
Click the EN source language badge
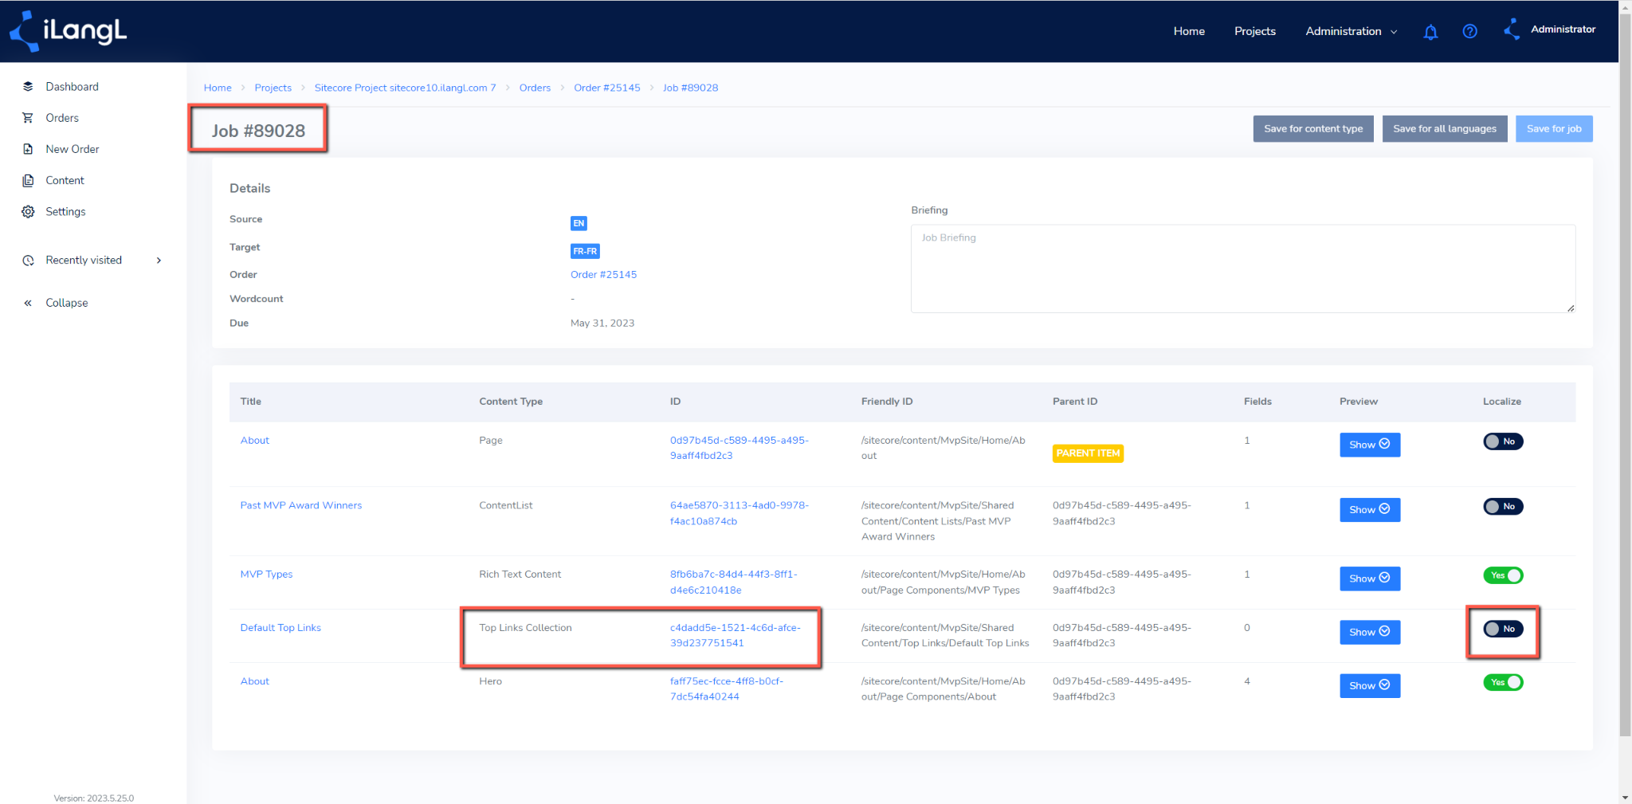[x=579, y=223]
